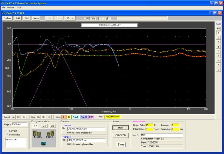Image resolution: width=224 pixels, height=154 pixels.
Task: Click the CALC COR button
Action: [120, 135]
